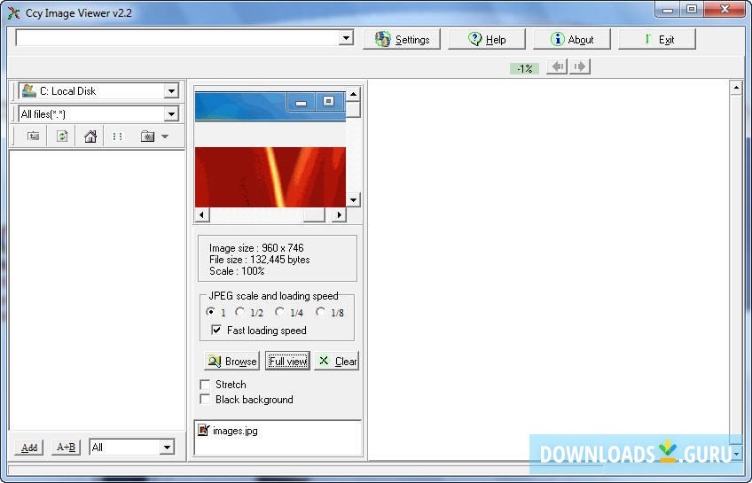Expand the All files(*.*) filter dropdown

pos(171,114)
